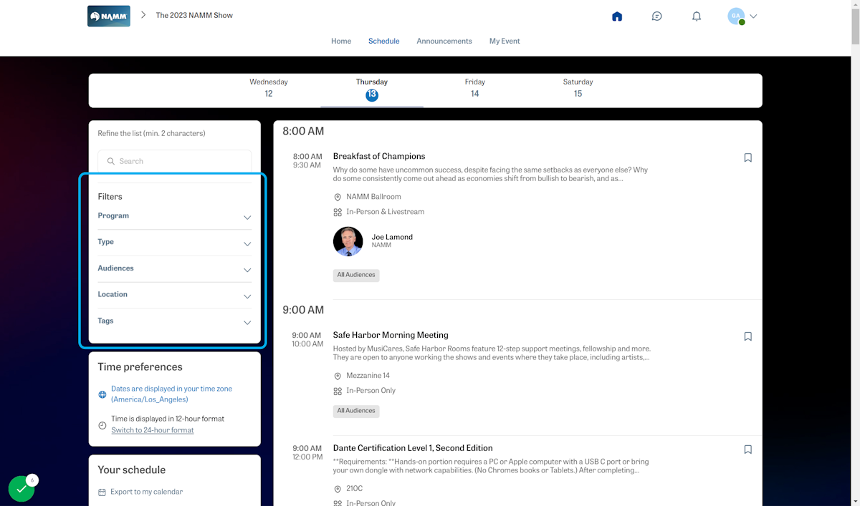The width and height of the screenshot is (860, 506).
Task: Switch to the Announcements tab
Action: pyautogui.click(x=444, y=41)
